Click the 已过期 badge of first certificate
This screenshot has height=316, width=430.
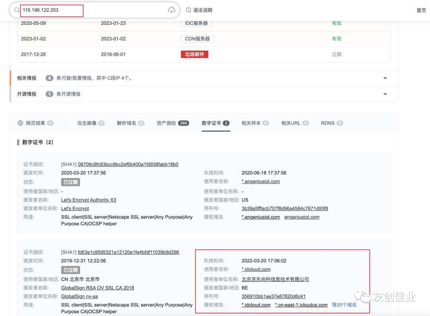(70, 182)
